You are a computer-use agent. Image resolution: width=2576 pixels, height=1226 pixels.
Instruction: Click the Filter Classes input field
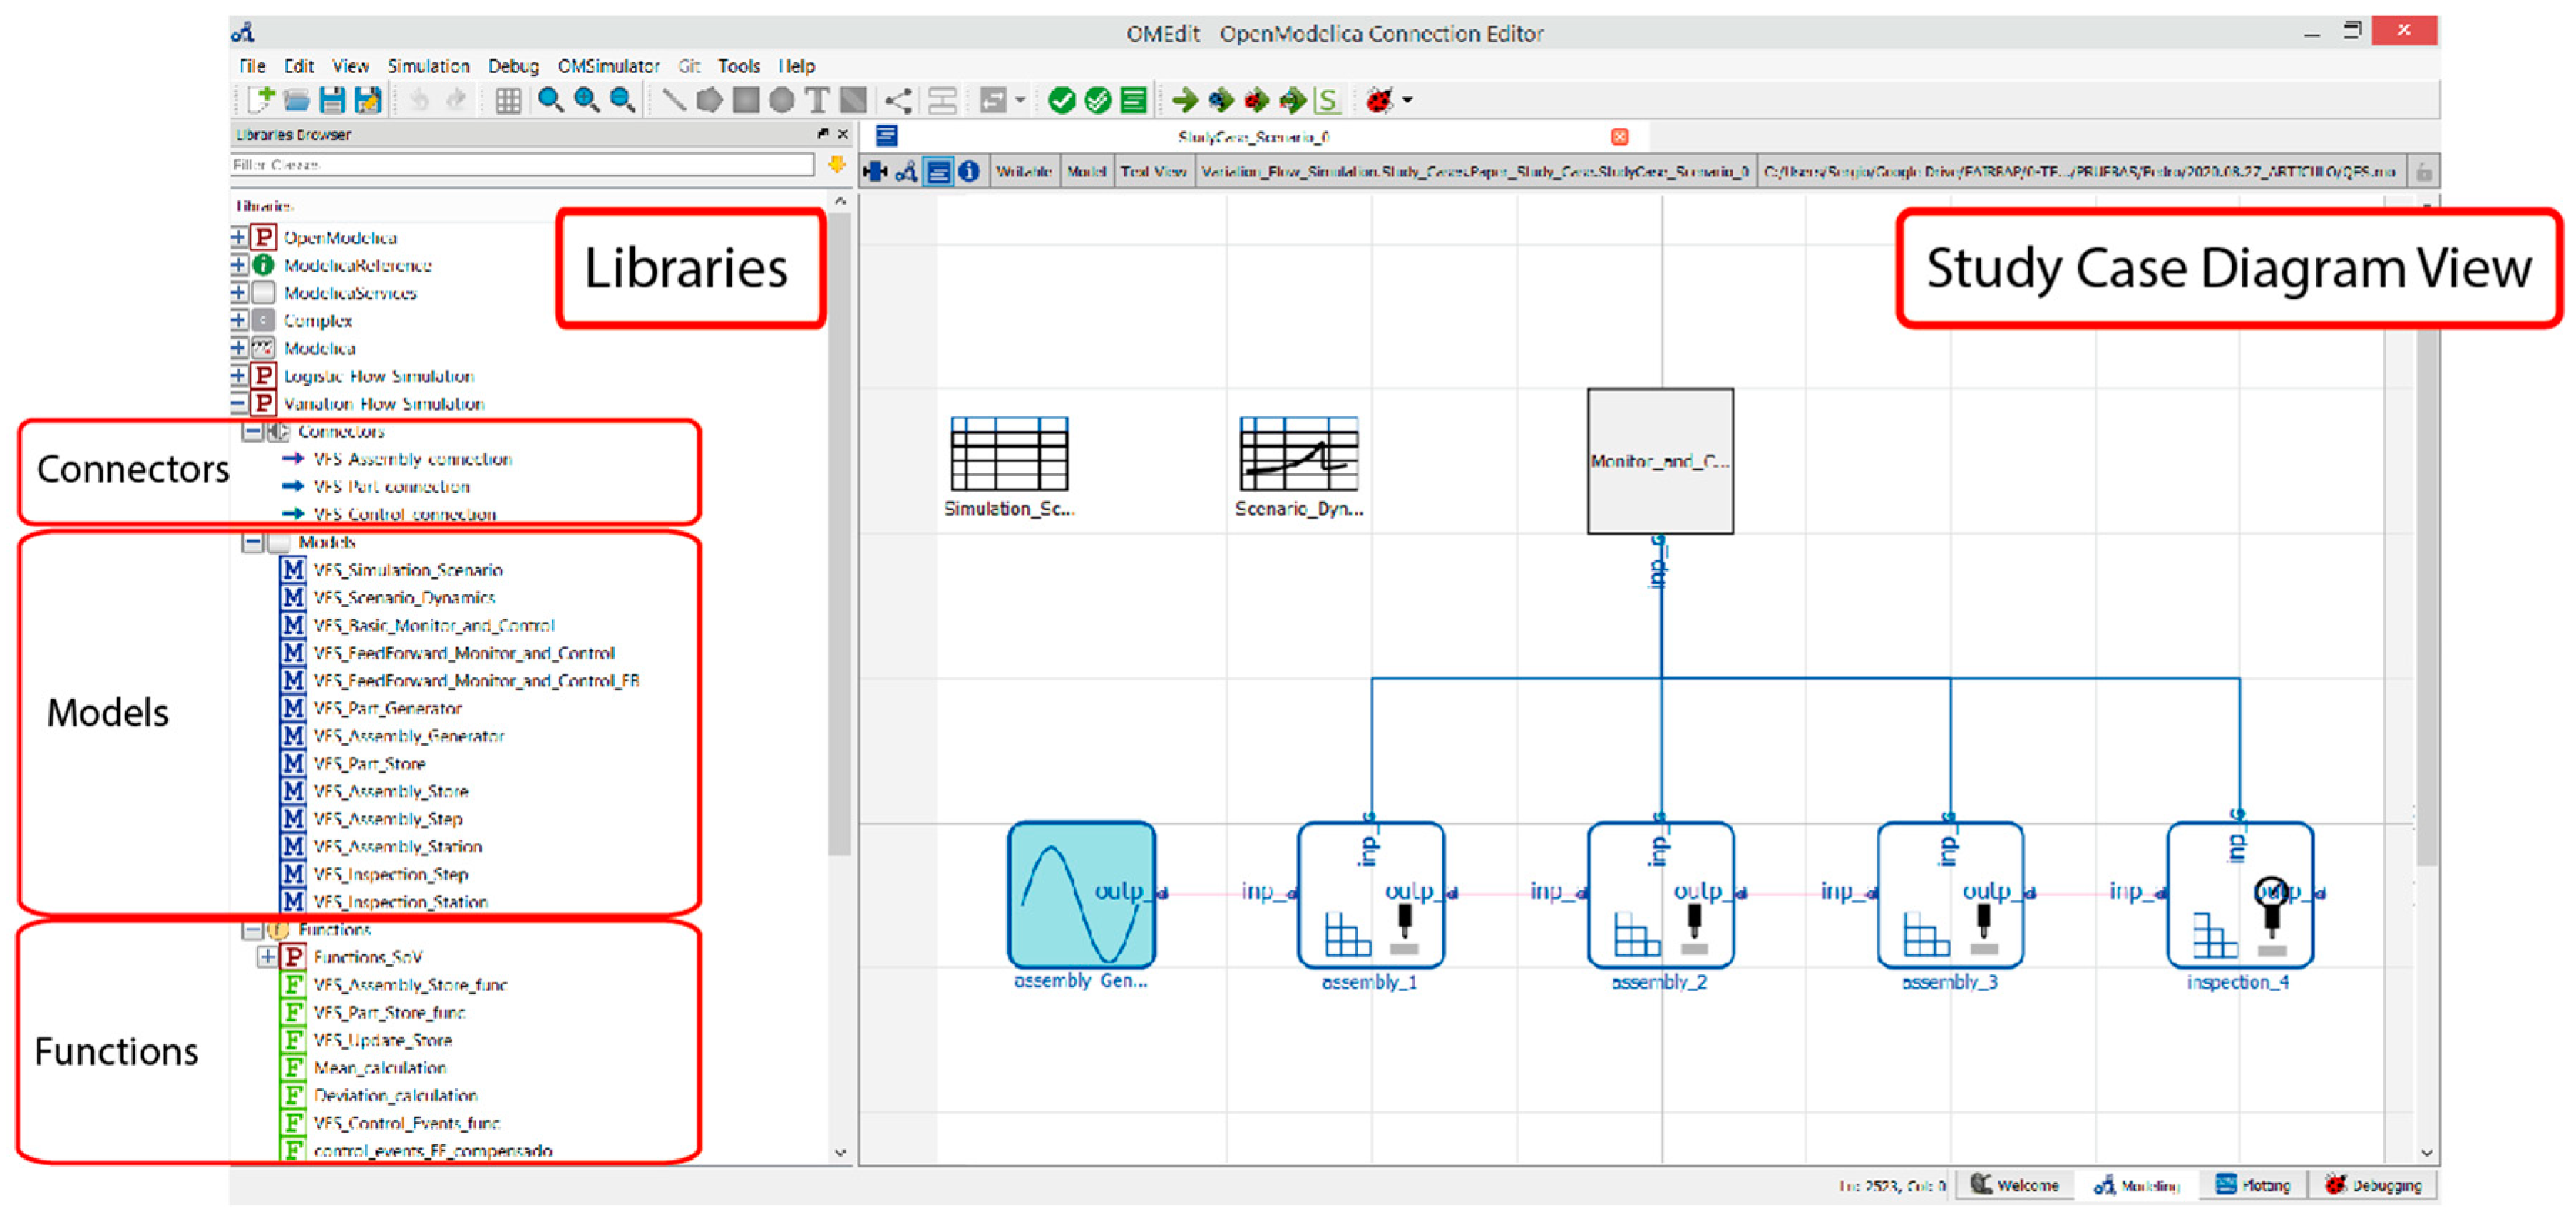tap(520, 164)
